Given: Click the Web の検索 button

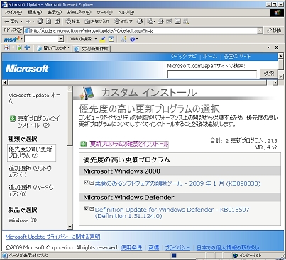Looking at the screenshot, I should (81, 39).
